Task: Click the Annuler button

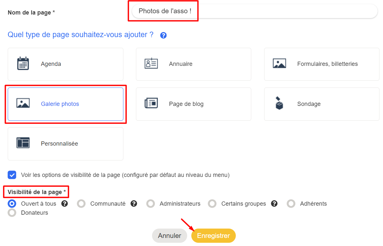Action: pos(169,236)
